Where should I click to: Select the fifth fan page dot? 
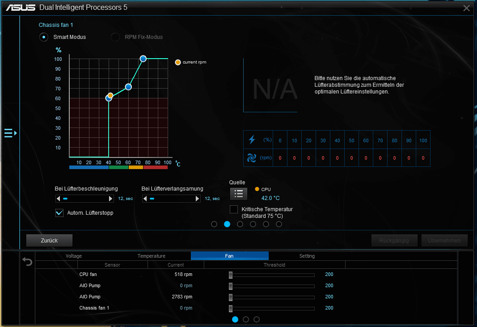tap(266, 224)
